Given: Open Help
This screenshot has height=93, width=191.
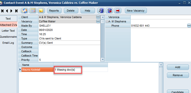Looking at the screenshot, I should tap(88, 11).
